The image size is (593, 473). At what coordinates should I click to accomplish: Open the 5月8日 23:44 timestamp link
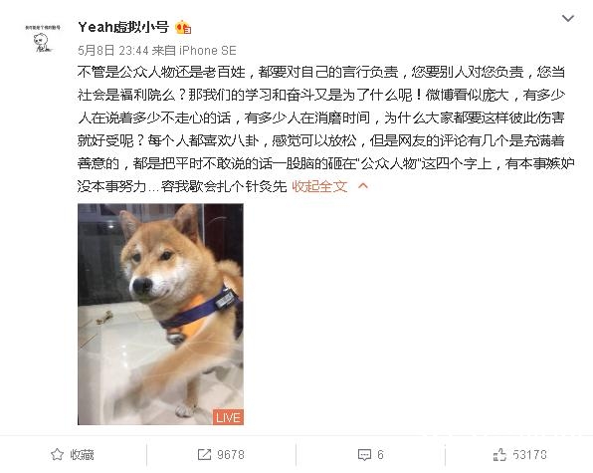(113, 51)
